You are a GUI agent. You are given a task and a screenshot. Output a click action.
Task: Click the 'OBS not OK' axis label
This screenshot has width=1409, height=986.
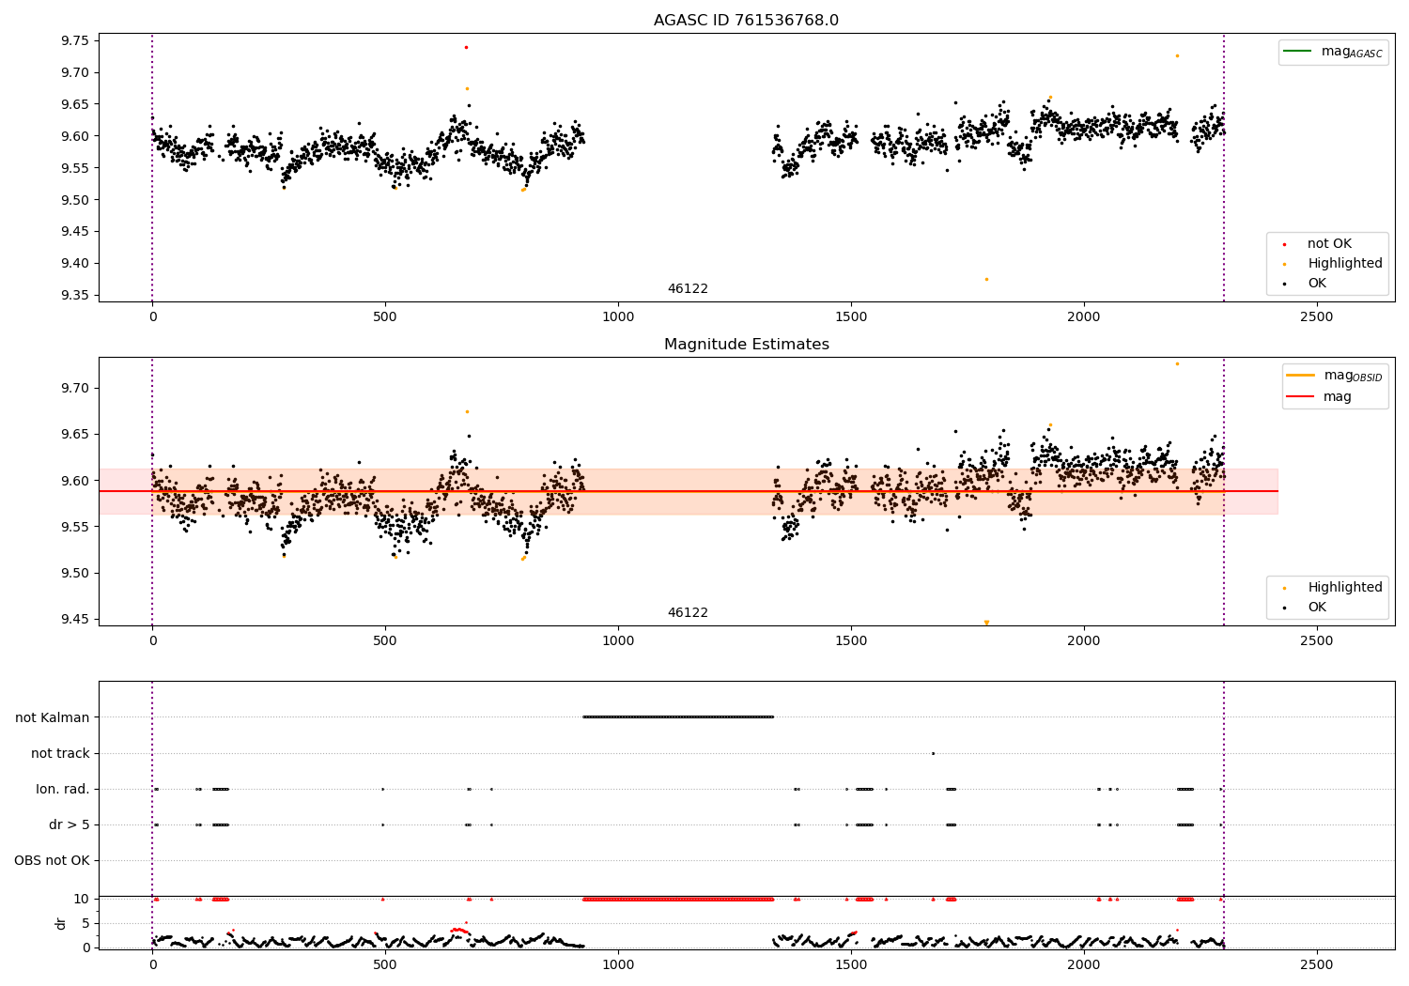(x=53, y=861)
